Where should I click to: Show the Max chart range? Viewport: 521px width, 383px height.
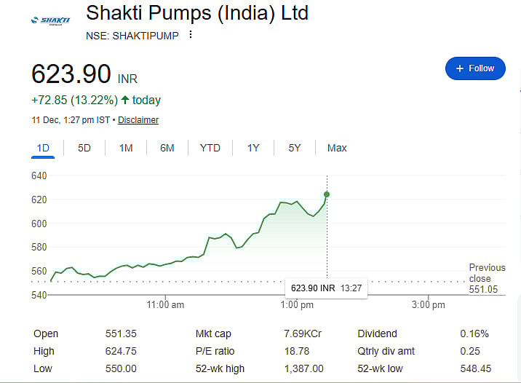337,148
